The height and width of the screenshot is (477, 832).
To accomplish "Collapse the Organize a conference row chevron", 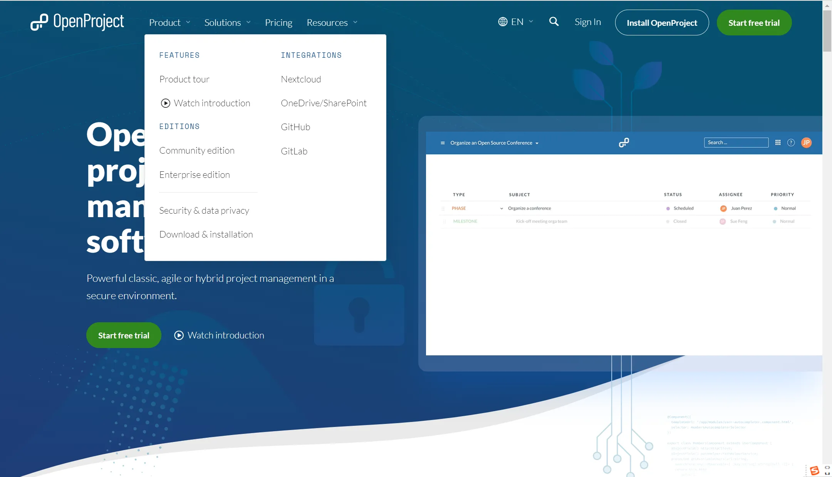I will tap(502, 208).
